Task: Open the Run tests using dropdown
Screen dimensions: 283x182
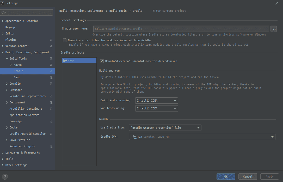Action: click(x=156, y=108)
